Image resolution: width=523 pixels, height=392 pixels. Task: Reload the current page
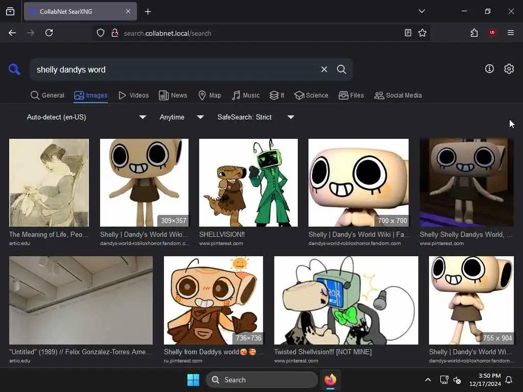point(49,33)
